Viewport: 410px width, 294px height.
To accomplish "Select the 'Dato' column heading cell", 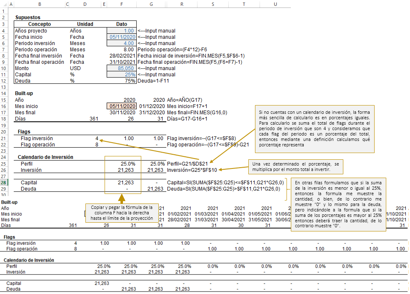I will coord(121,24).
